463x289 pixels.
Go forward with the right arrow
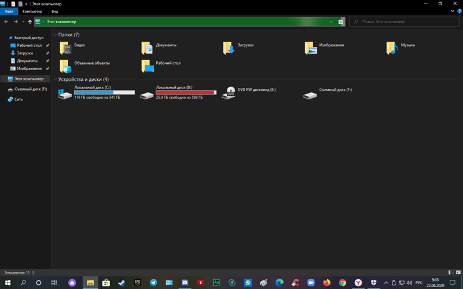pos(16,21)
